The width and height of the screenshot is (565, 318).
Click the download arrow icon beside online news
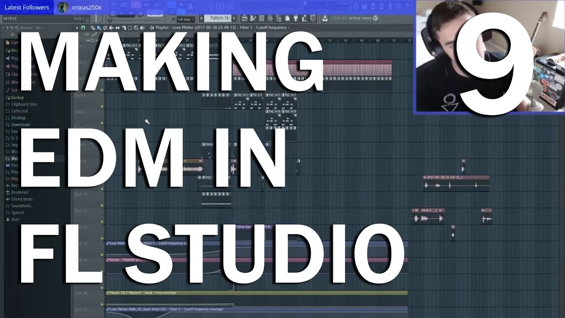tap(325, 18)
